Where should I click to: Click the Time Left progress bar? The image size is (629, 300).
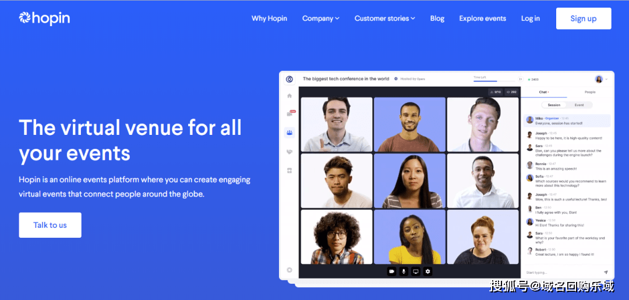tap(494, 81)
